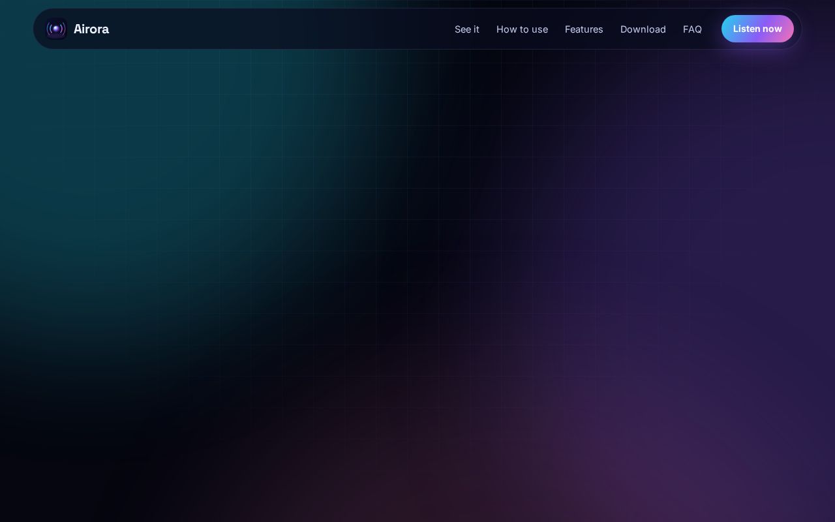835x522 pixels.
Task: Open the FAQ nav link
Action: coord(692,29)
